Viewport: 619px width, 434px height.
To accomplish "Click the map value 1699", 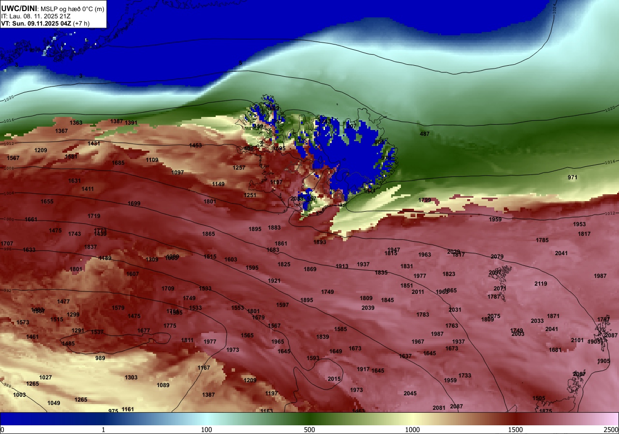I will click(134, 203).
